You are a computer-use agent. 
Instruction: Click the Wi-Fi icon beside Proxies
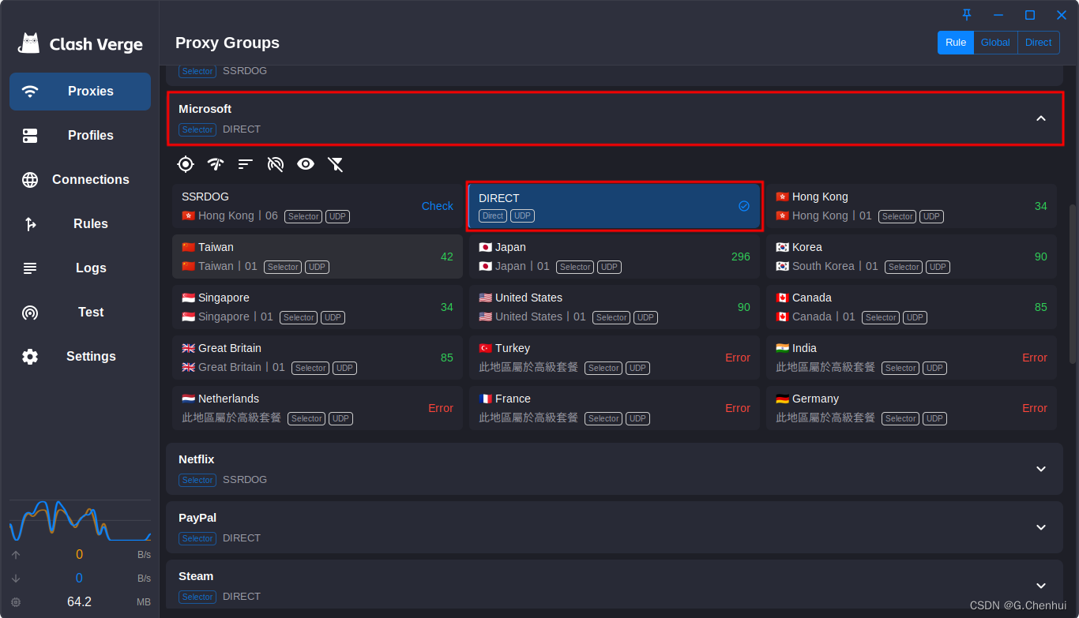point(30,92)
